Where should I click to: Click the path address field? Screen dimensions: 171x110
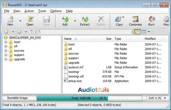84,32
